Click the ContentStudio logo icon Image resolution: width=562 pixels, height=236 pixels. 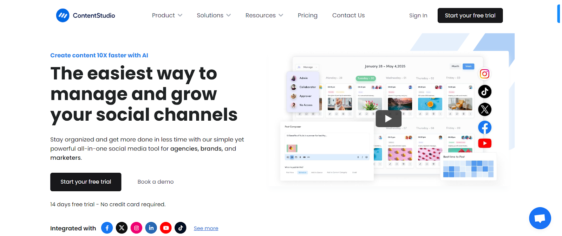coord(63,15)
